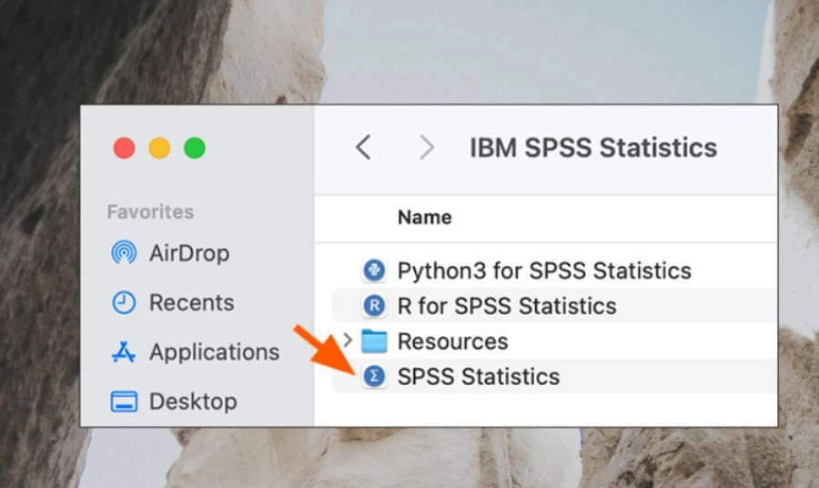Click the AirDrop sidebar icon

[x=124, y=253]
